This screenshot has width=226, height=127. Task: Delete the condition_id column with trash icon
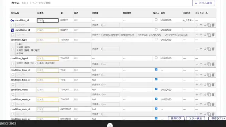213,25
